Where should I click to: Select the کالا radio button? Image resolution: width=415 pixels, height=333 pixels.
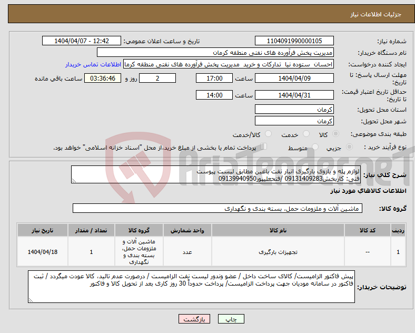coord(335,134)
